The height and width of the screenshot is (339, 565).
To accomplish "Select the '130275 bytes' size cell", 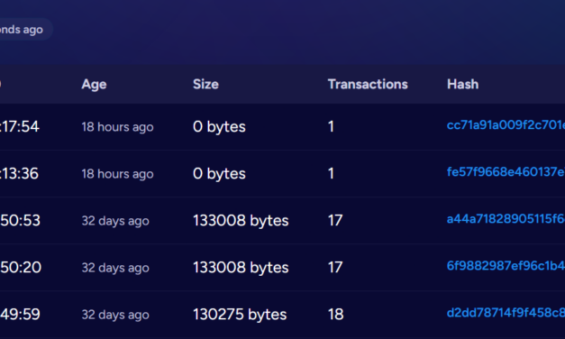I will 240,315.
